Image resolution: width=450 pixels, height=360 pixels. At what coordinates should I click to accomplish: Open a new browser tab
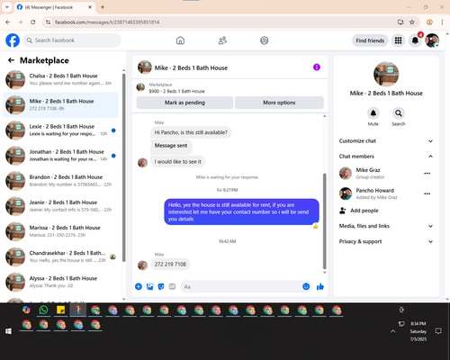[103, 7]
